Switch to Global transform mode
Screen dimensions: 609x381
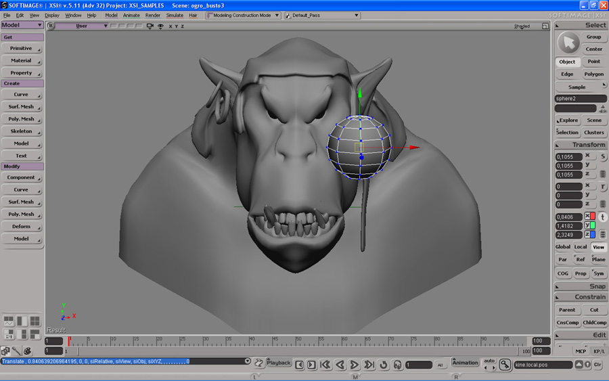[x=563, y=247]
